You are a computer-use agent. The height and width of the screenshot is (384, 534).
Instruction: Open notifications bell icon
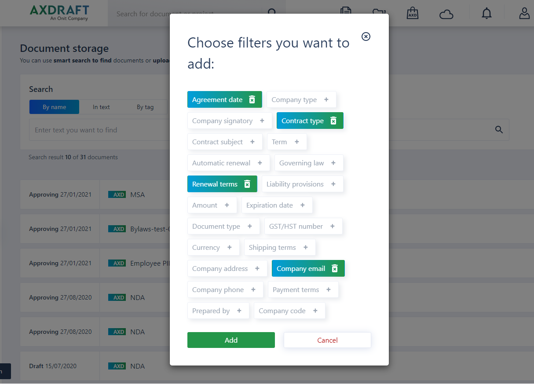(486, 14)
